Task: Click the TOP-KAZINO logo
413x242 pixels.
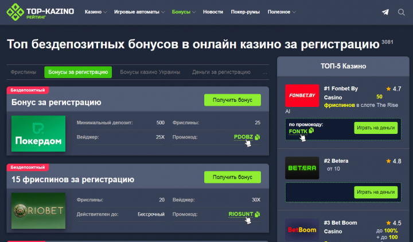Action: 40,12
